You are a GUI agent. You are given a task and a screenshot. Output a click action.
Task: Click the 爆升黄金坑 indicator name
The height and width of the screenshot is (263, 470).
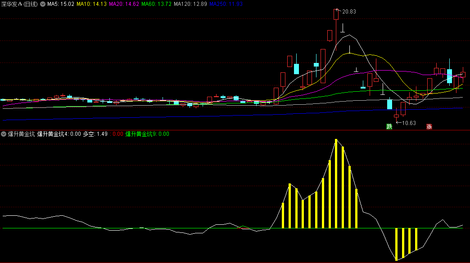(21, 134)
